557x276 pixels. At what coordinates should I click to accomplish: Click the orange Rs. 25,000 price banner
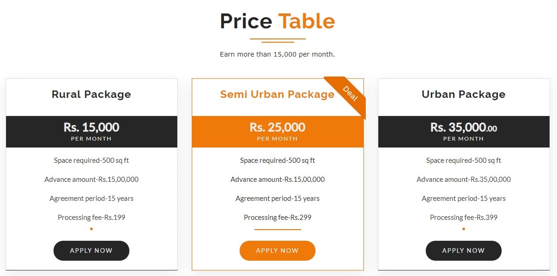point(277,131)
